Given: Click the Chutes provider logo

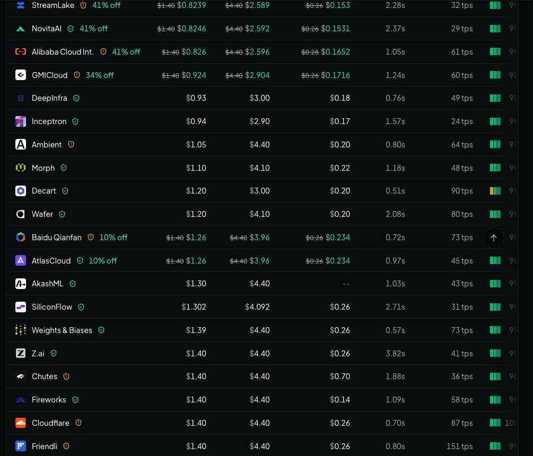Looking at the screenshot, I should 21,376.
